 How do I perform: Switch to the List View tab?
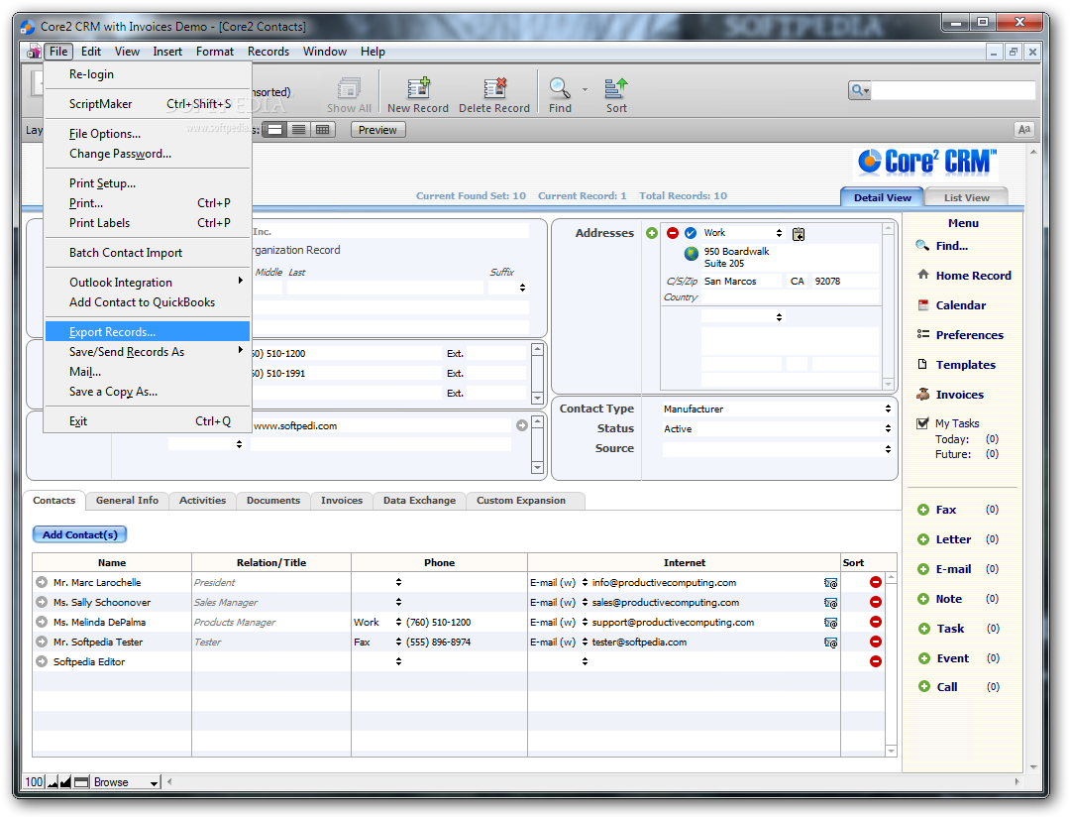(x=966, y=197)
